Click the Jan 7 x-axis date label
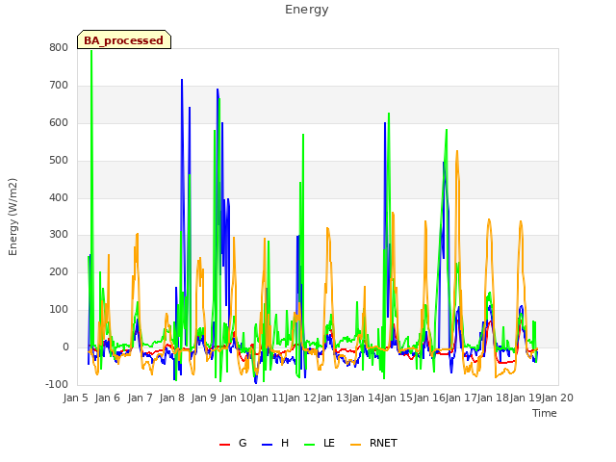This screenshot has width=616, height=462. 141,398
